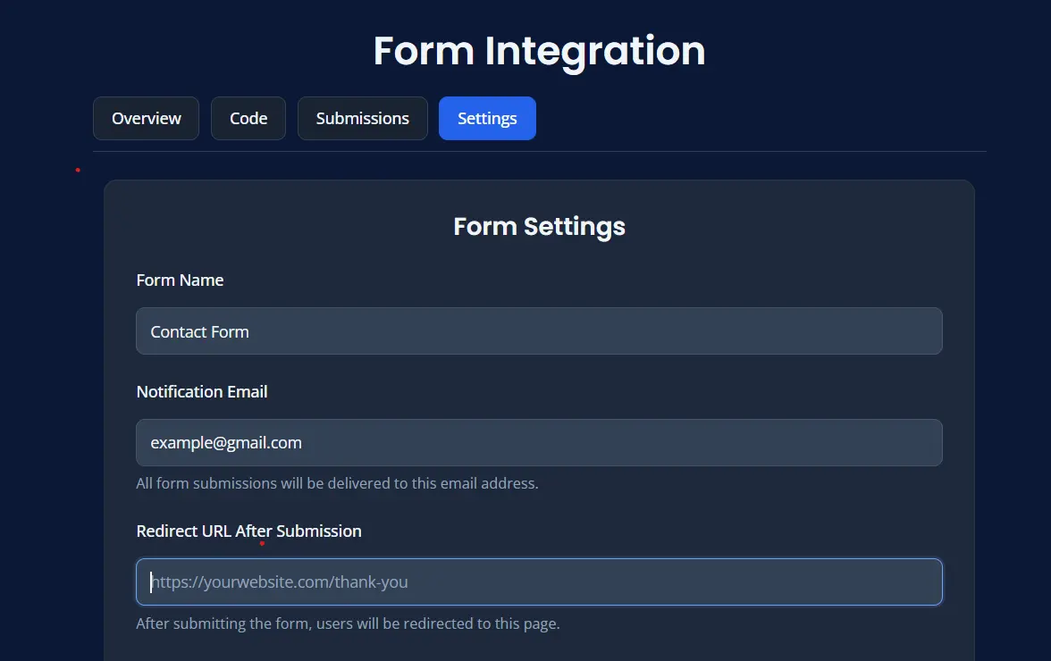Click the "Form Name" field label
Viewport: 1051px width, 661px height.
tap(180, 280)
